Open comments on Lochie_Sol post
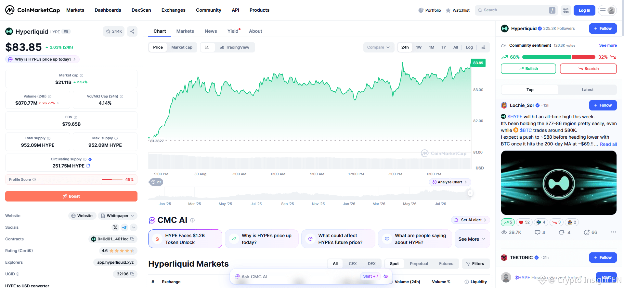 click(540, 232)
